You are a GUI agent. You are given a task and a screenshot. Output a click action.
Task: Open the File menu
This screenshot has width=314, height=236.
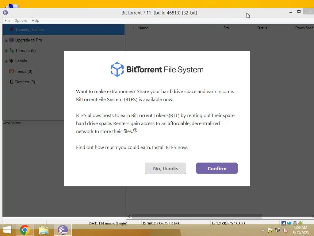7,21
